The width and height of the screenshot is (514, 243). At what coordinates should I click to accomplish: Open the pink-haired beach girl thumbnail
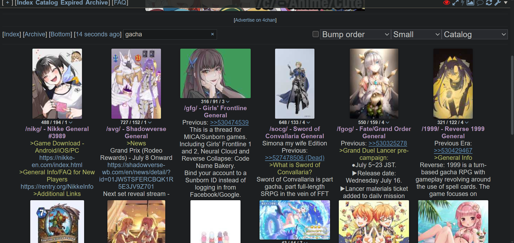tap(453, 222)
